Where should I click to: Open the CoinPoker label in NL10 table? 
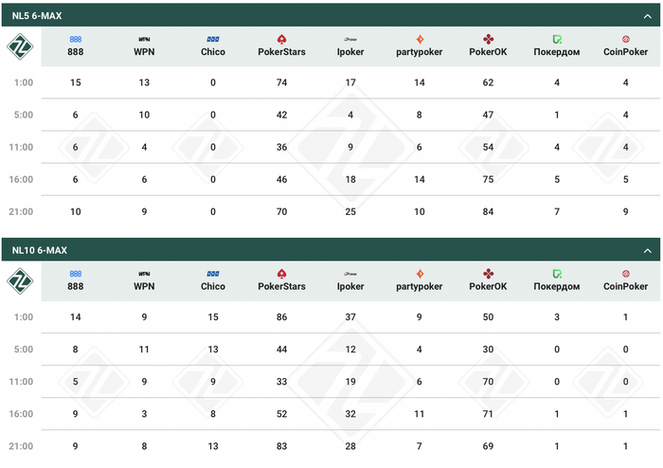tap(626, 287)
